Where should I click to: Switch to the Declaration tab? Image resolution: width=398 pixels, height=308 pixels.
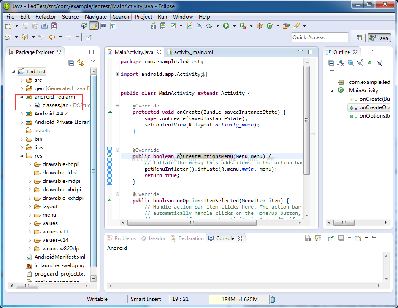pos(187,238)
